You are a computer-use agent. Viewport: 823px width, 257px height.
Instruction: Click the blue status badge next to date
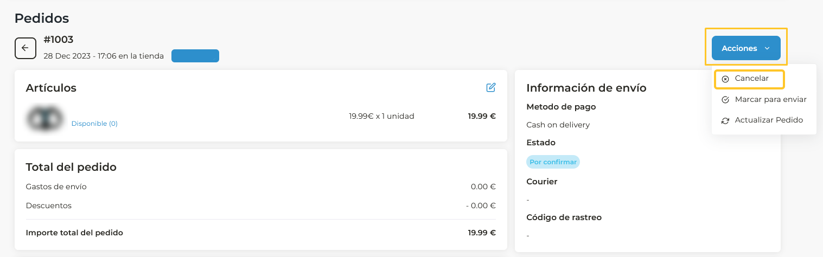tap(195, 56)
